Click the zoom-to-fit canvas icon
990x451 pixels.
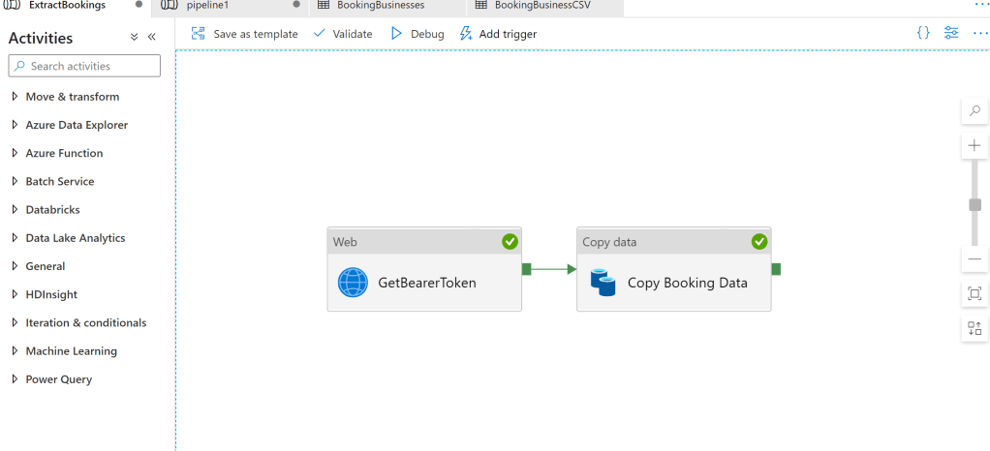point(975,294)
